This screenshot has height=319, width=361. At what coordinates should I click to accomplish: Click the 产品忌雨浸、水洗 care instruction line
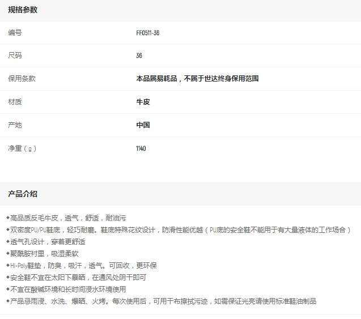(x=163, y=301)
